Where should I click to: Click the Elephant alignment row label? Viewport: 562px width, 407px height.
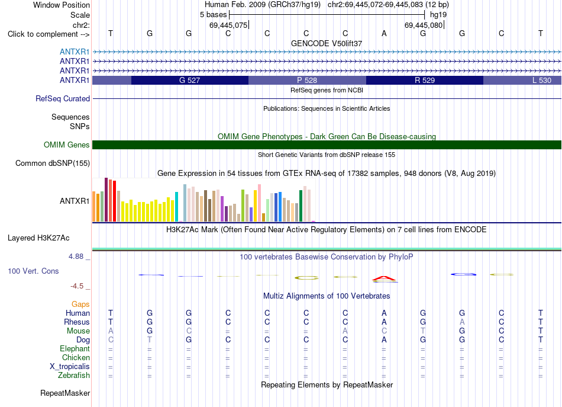click(x=75, y=348)
